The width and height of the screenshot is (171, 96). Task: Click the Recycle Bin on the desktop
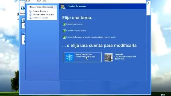point(163,95)
